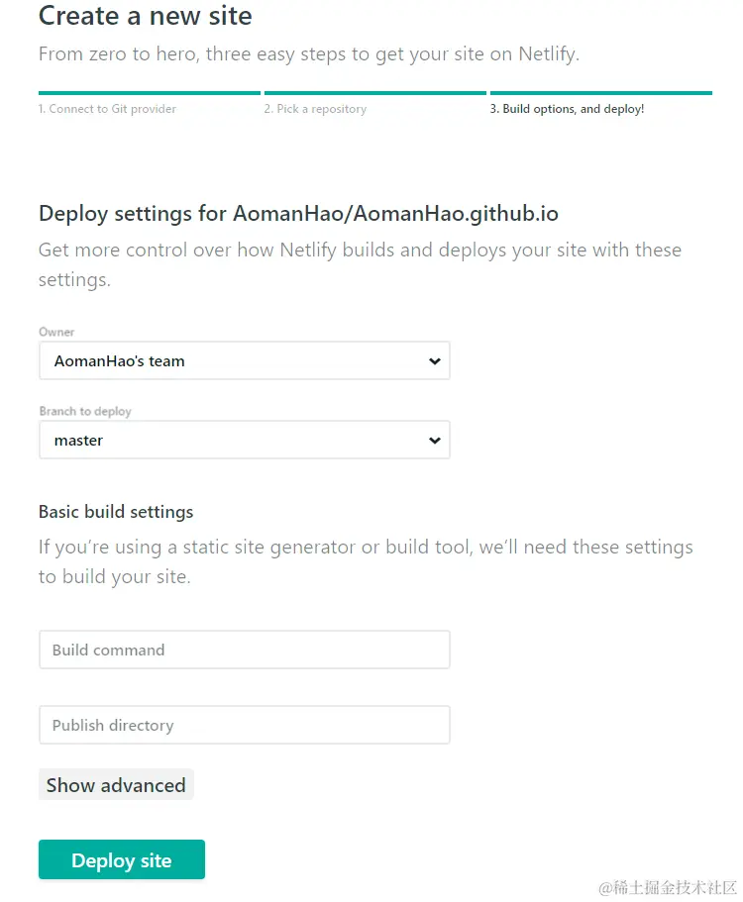
Task: Return to Pick a repository step
Action: (x=315, y=109)
